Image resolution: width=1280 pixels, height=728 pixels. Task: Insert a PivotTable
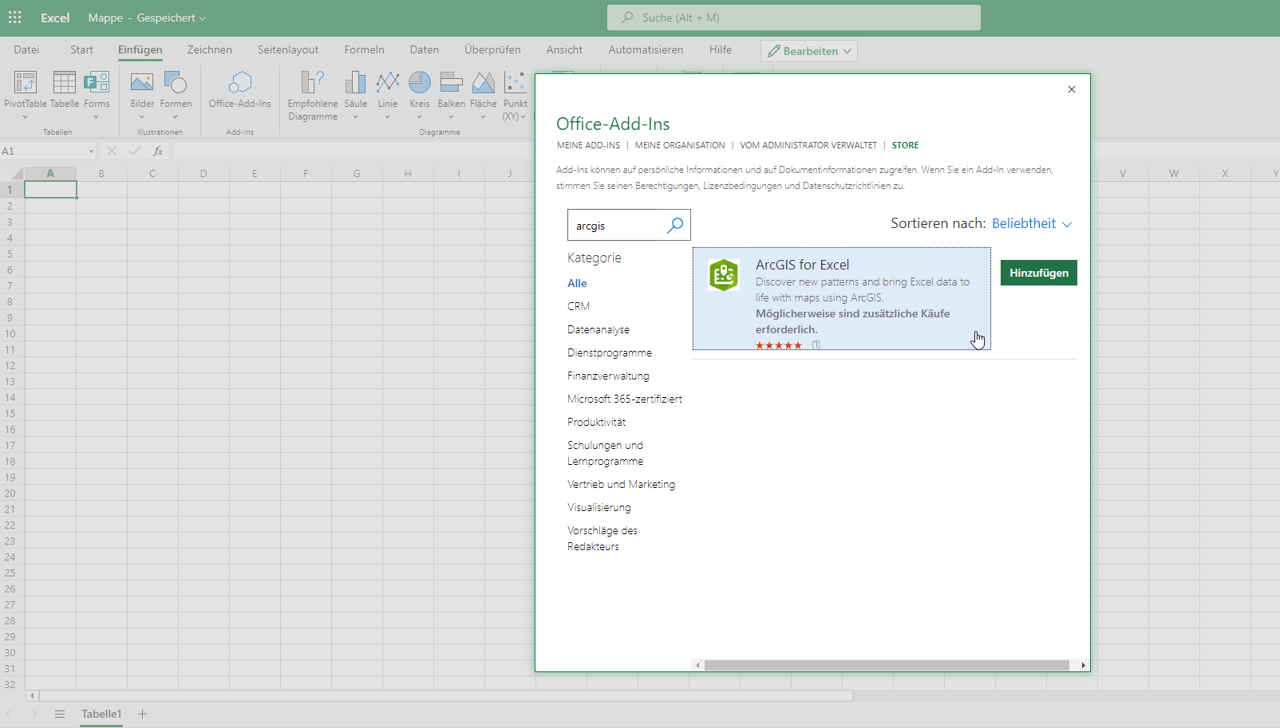[25, 92]
